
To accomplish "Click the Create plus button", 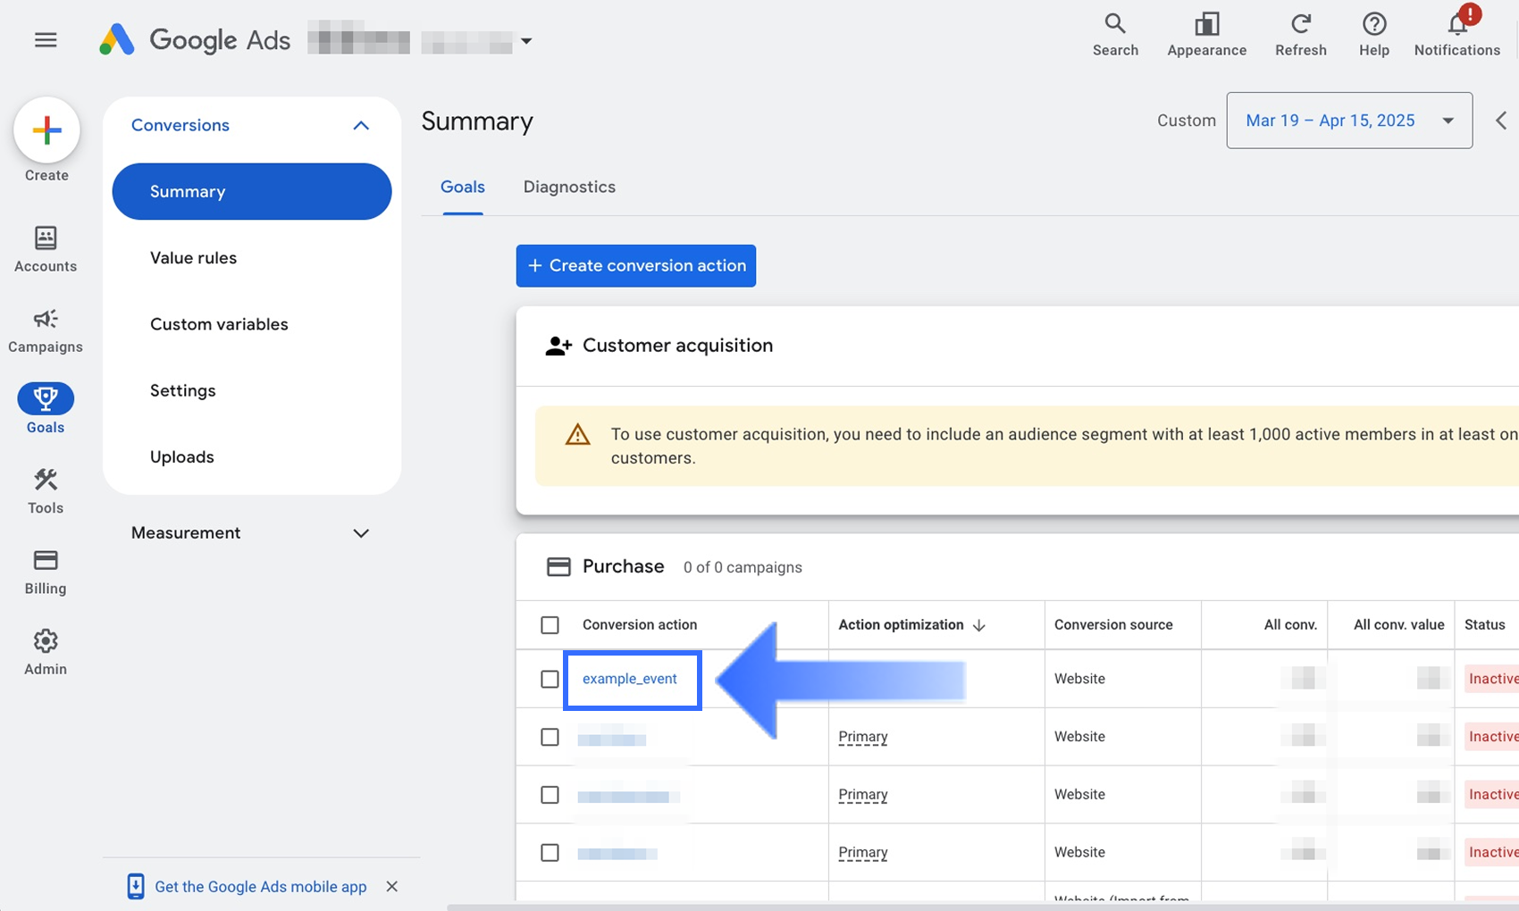I will click(46, 130).
